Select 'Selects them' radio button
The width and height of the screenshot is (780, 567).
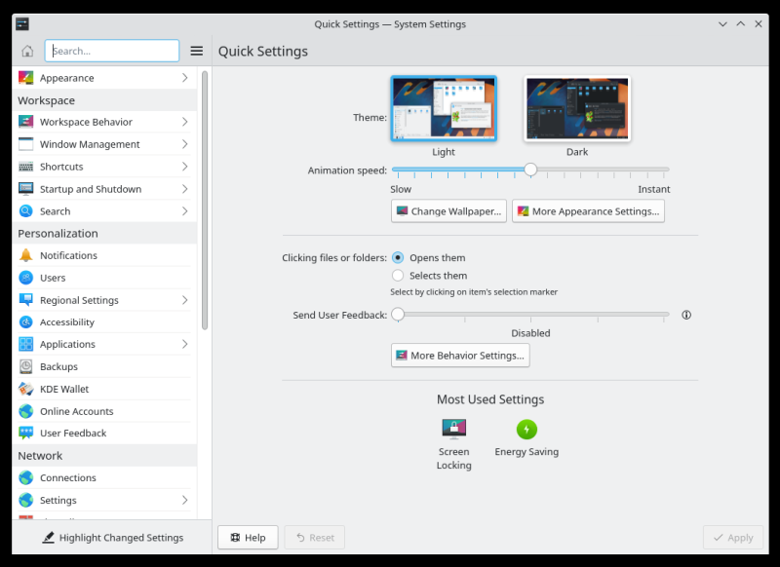click(398, 276)
